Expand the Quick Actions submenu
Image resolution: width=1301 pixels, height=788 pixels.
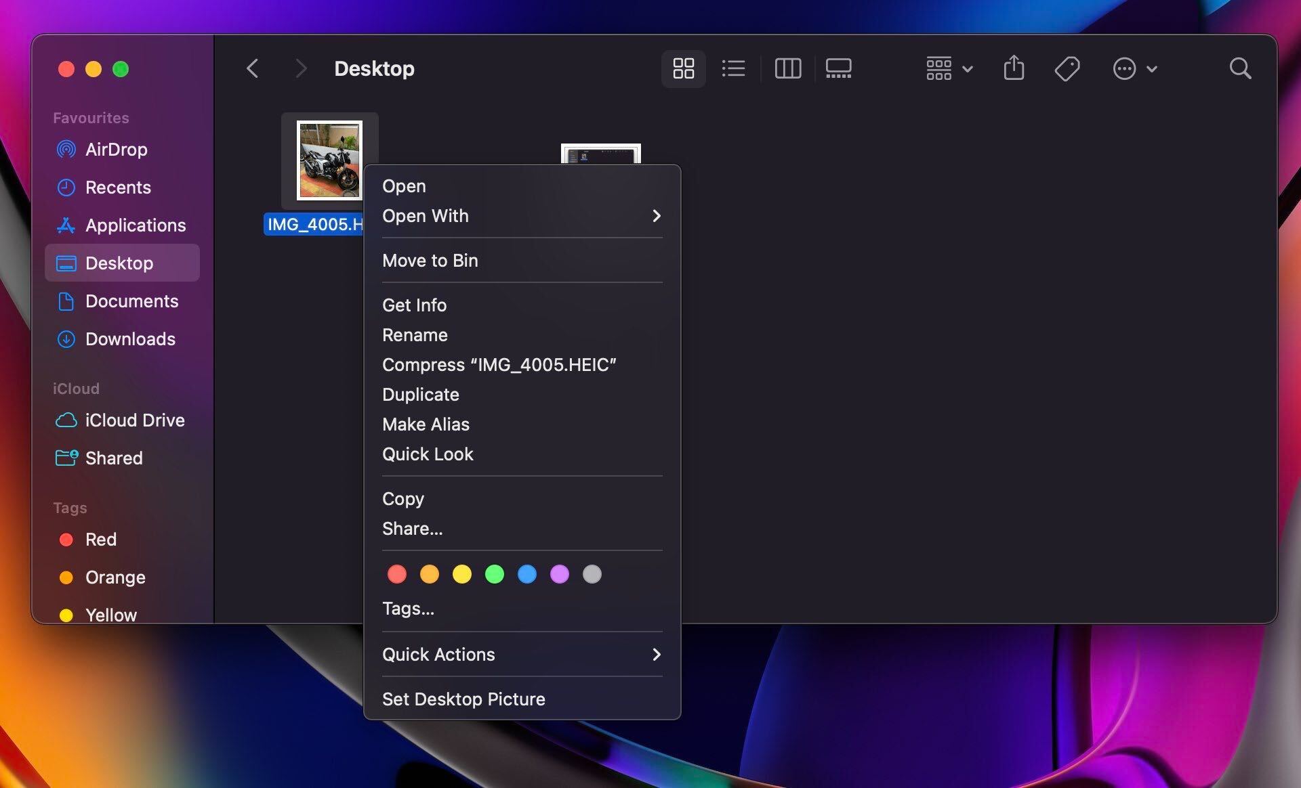(x=522, y=654)
